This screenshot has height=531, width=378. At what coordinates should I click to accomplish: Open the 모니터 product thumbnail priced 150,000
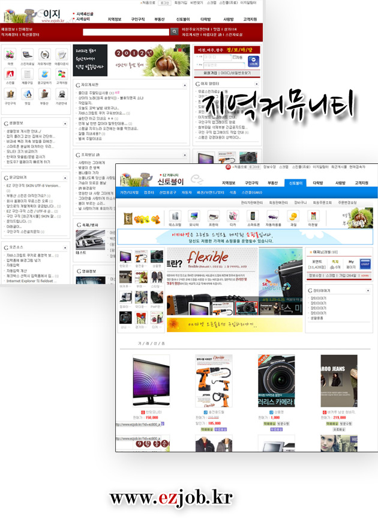151,381
